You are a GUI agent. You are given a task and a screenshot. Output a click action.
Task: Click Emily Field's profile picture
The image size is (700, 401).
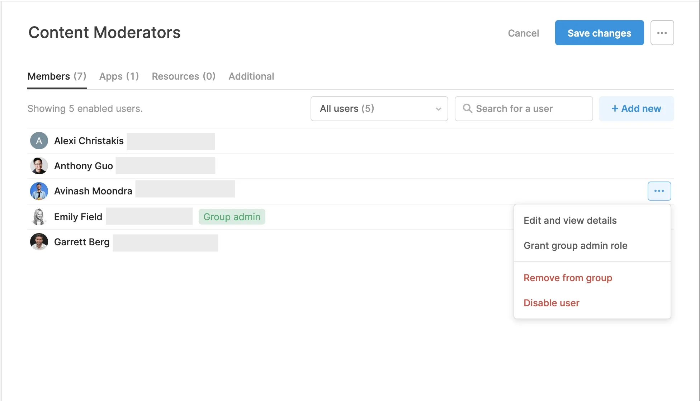point(39,217)
